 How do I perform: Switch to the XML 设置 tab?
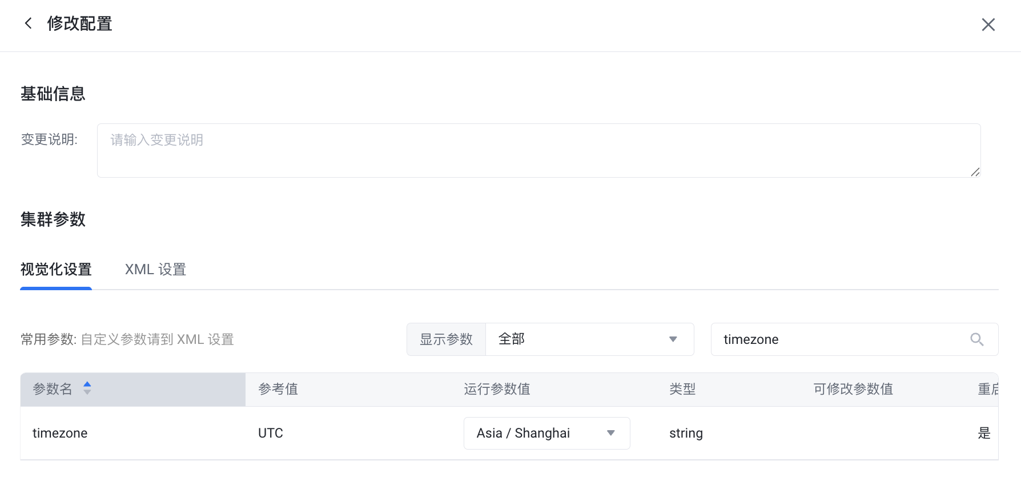155,270
